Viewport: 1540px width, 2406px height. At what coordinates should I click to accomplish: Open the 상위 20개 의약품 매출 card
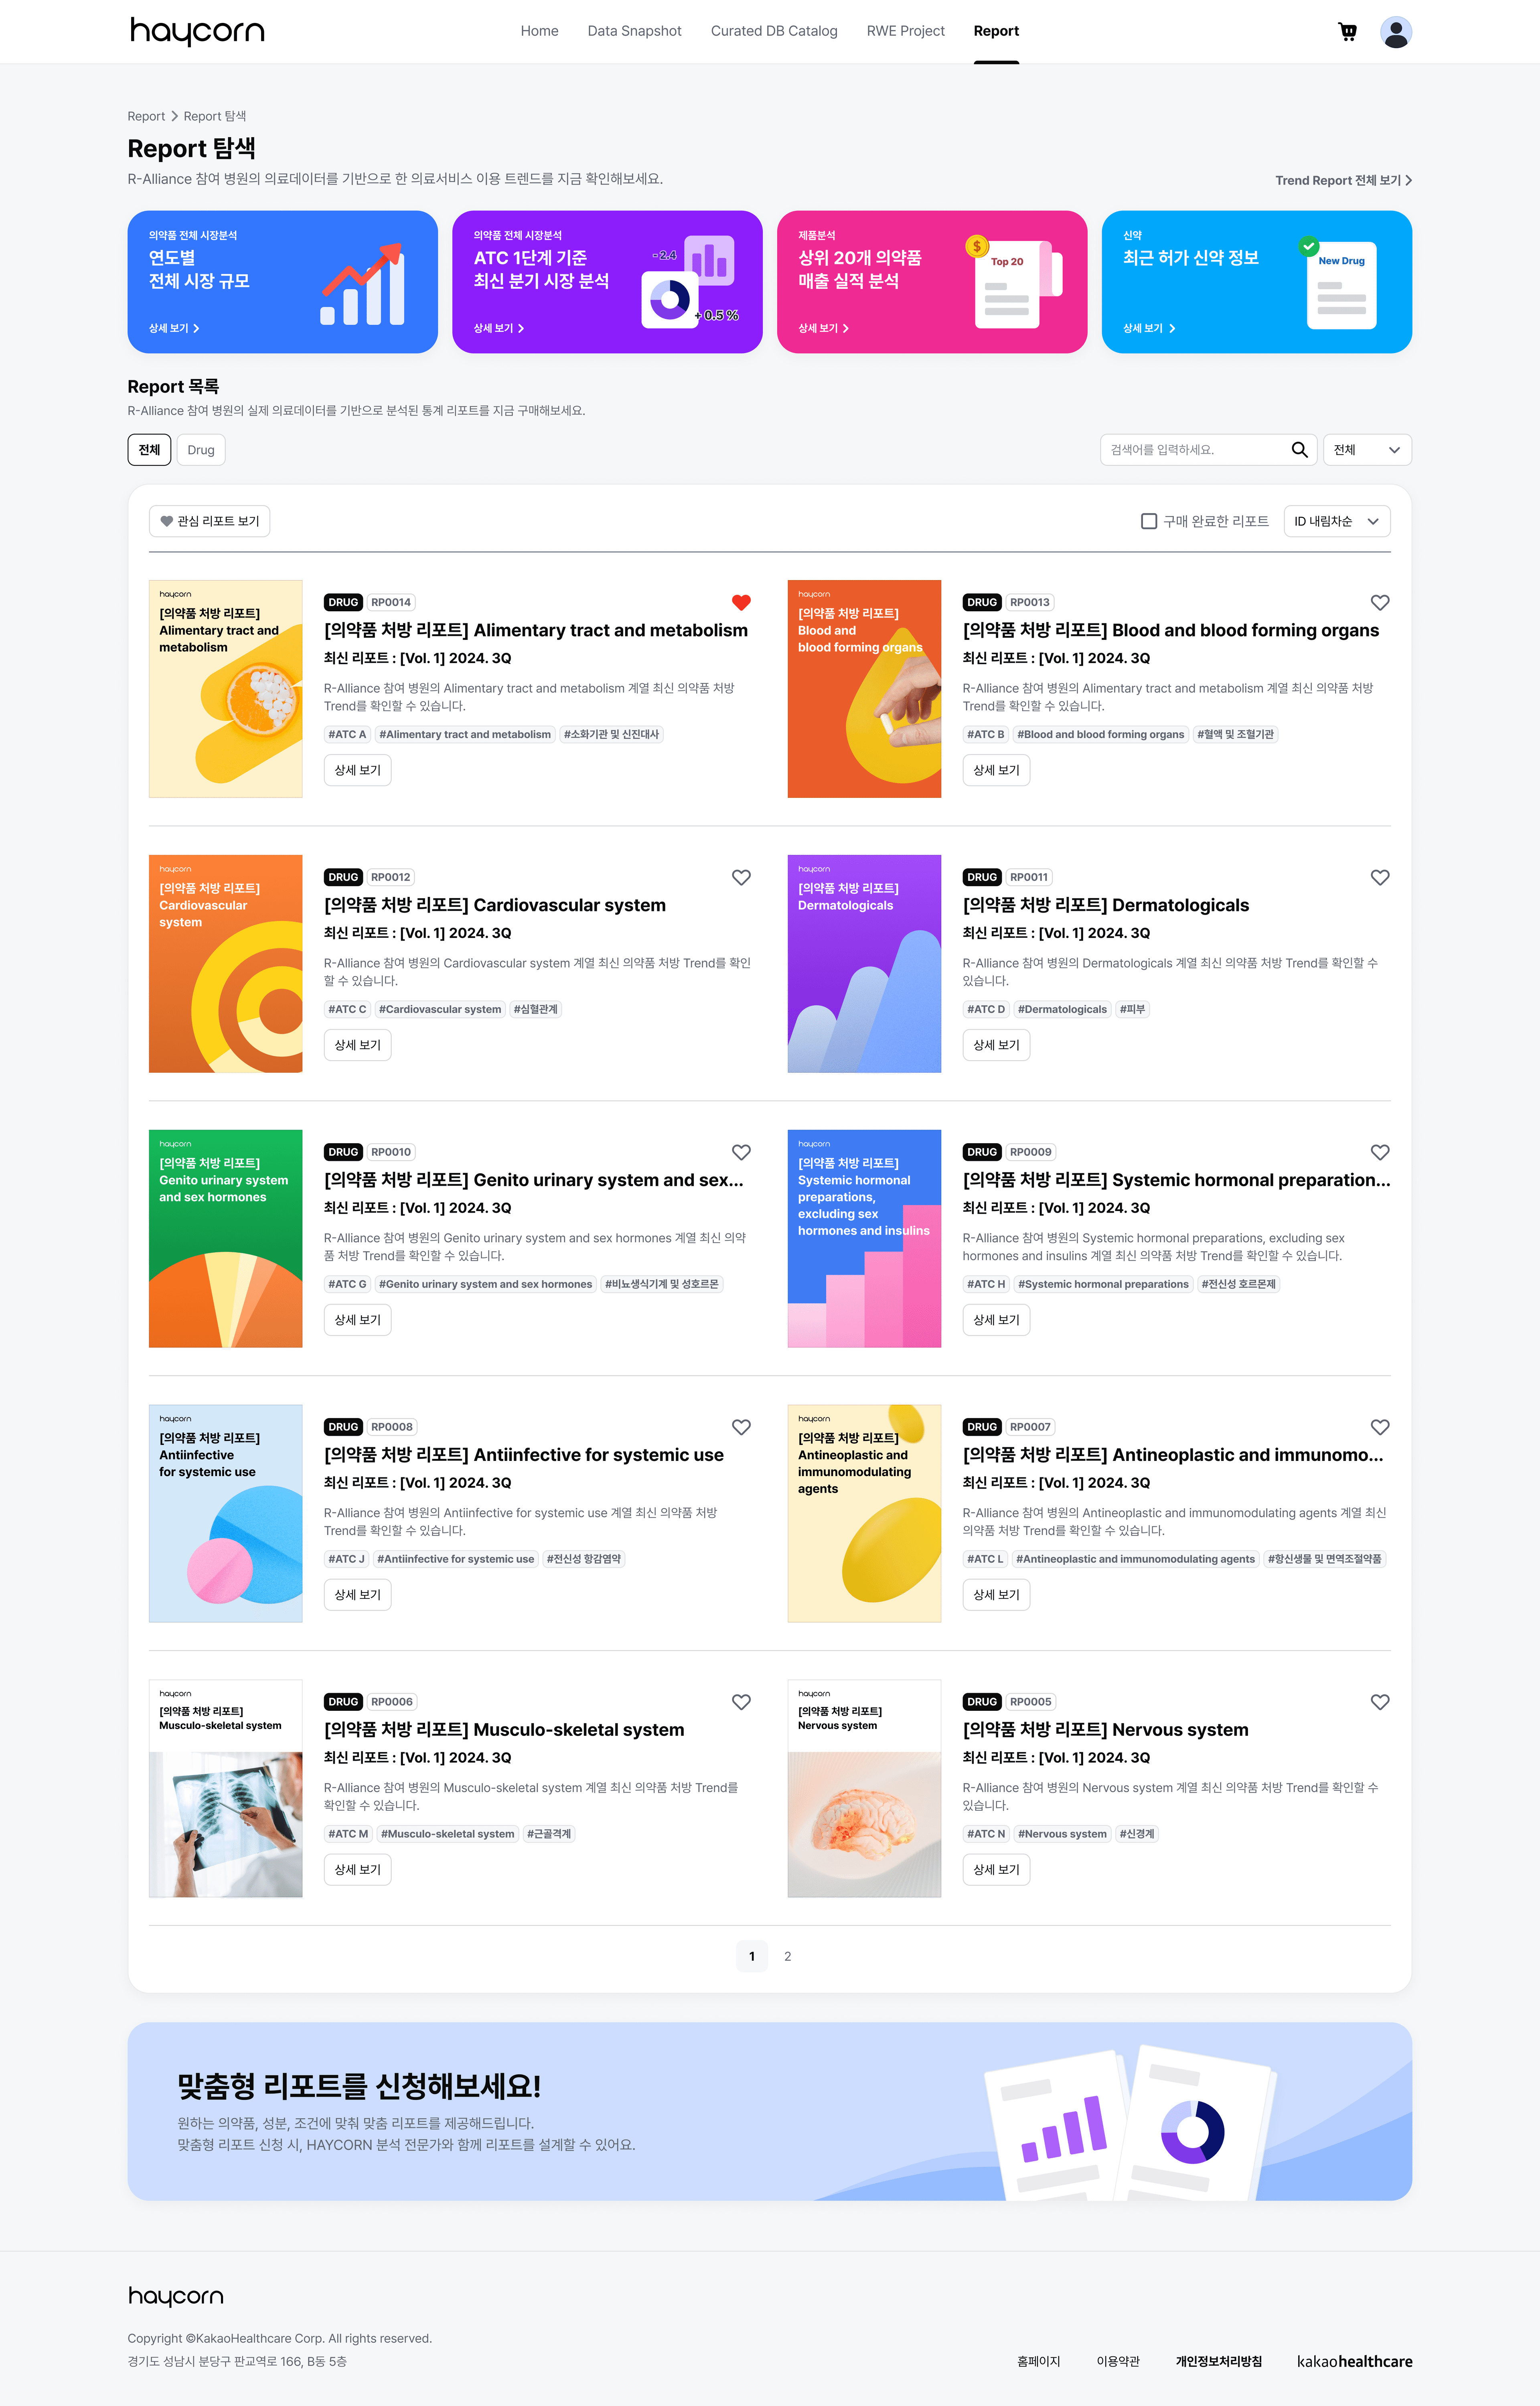coord(932,281)
